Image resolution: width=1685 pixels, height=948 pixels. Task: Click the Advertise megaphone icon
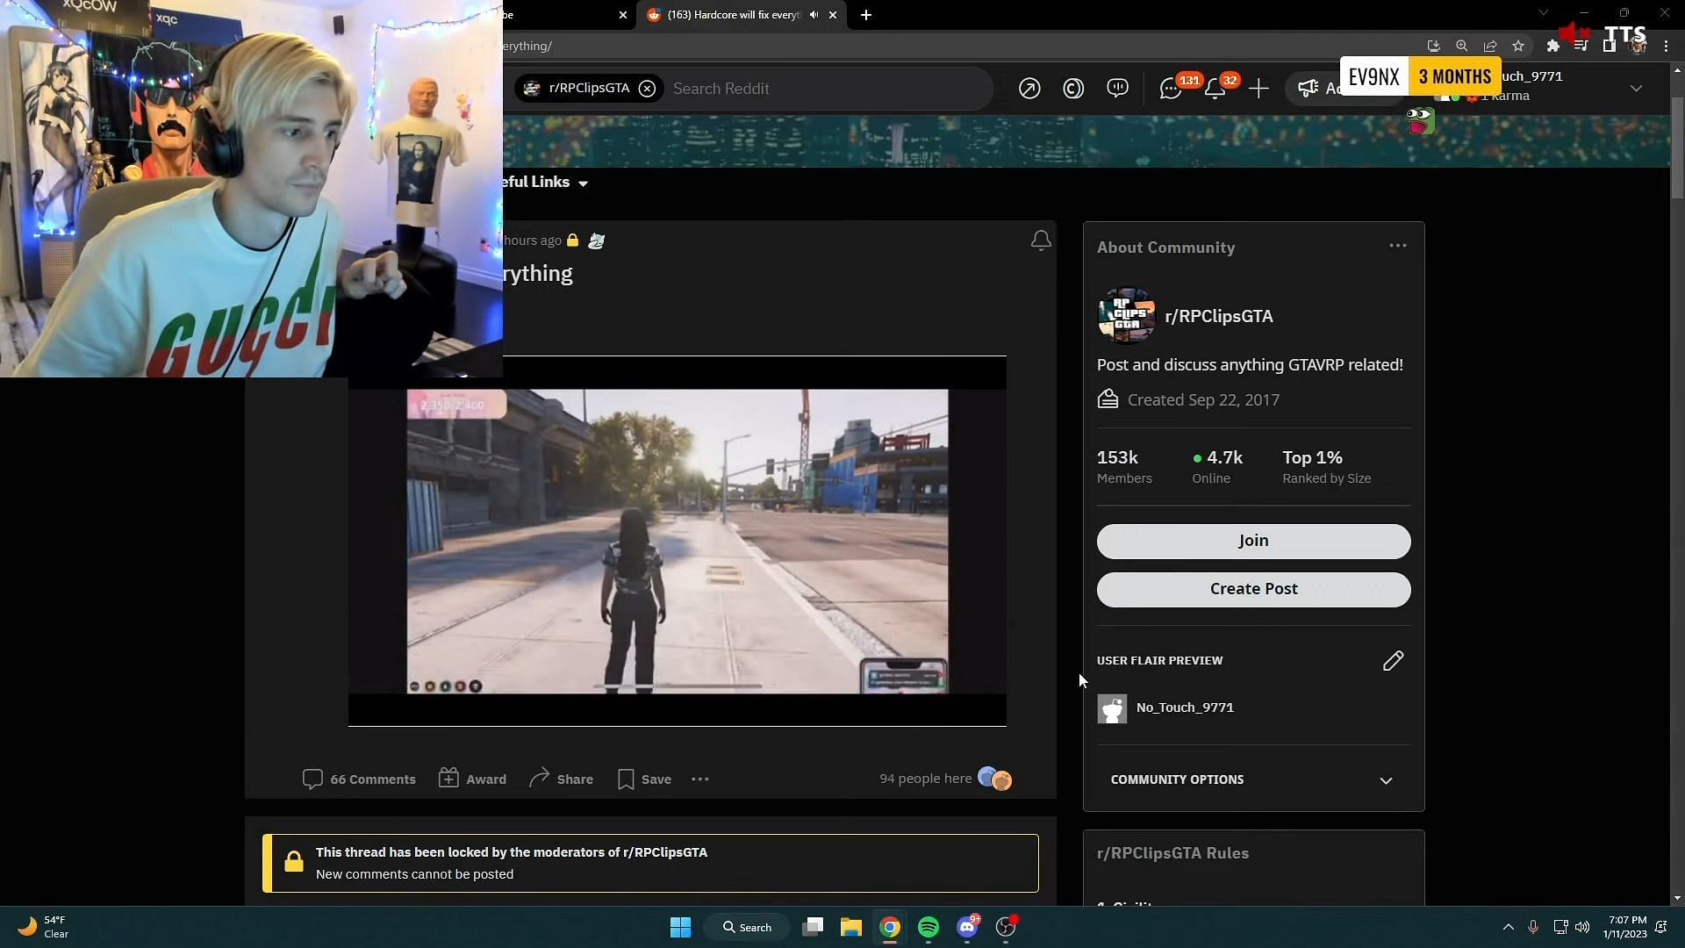pos(1309,89)
